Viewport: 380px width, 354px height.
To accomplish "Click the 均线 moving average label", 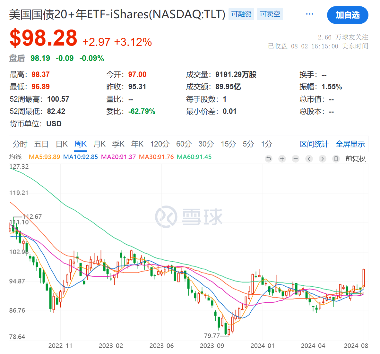I will click(x=15, y=157).
